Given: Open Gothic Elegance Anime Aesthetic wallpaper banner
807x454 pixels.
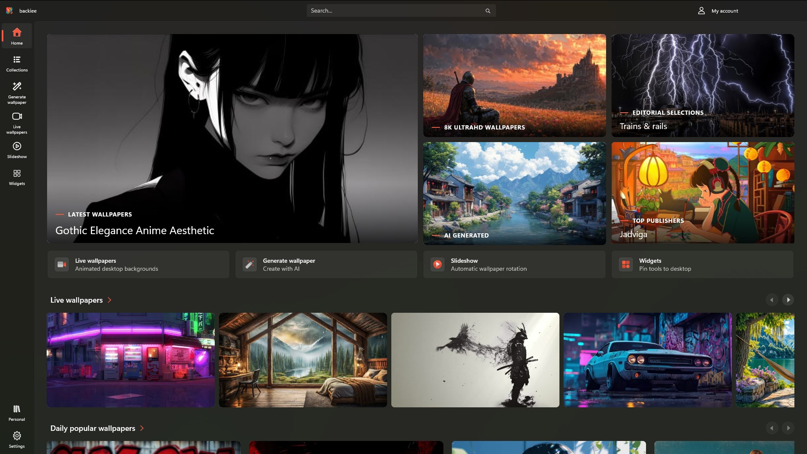Looking at the screenshot, I should coord(232,139).
